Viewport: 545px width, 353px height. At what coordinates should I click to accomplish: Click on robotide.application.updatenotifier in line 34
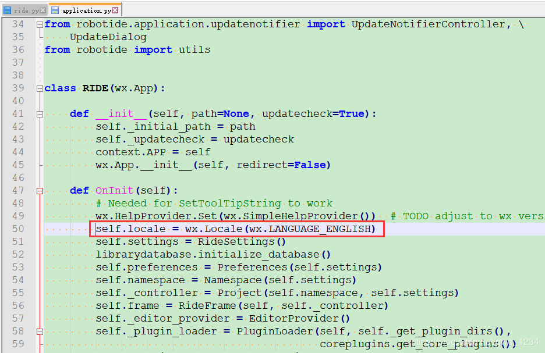pos(188,24)
